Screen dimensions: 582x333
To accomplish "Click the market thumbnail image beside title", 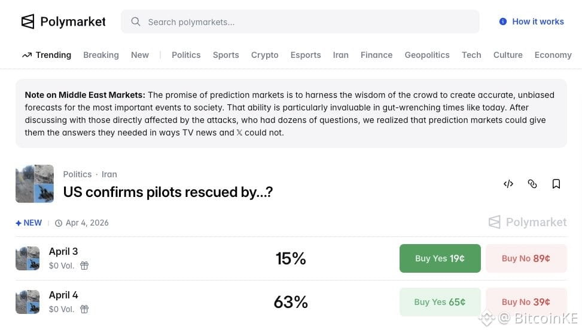I will pyautogui.click(x=35, y=184).
